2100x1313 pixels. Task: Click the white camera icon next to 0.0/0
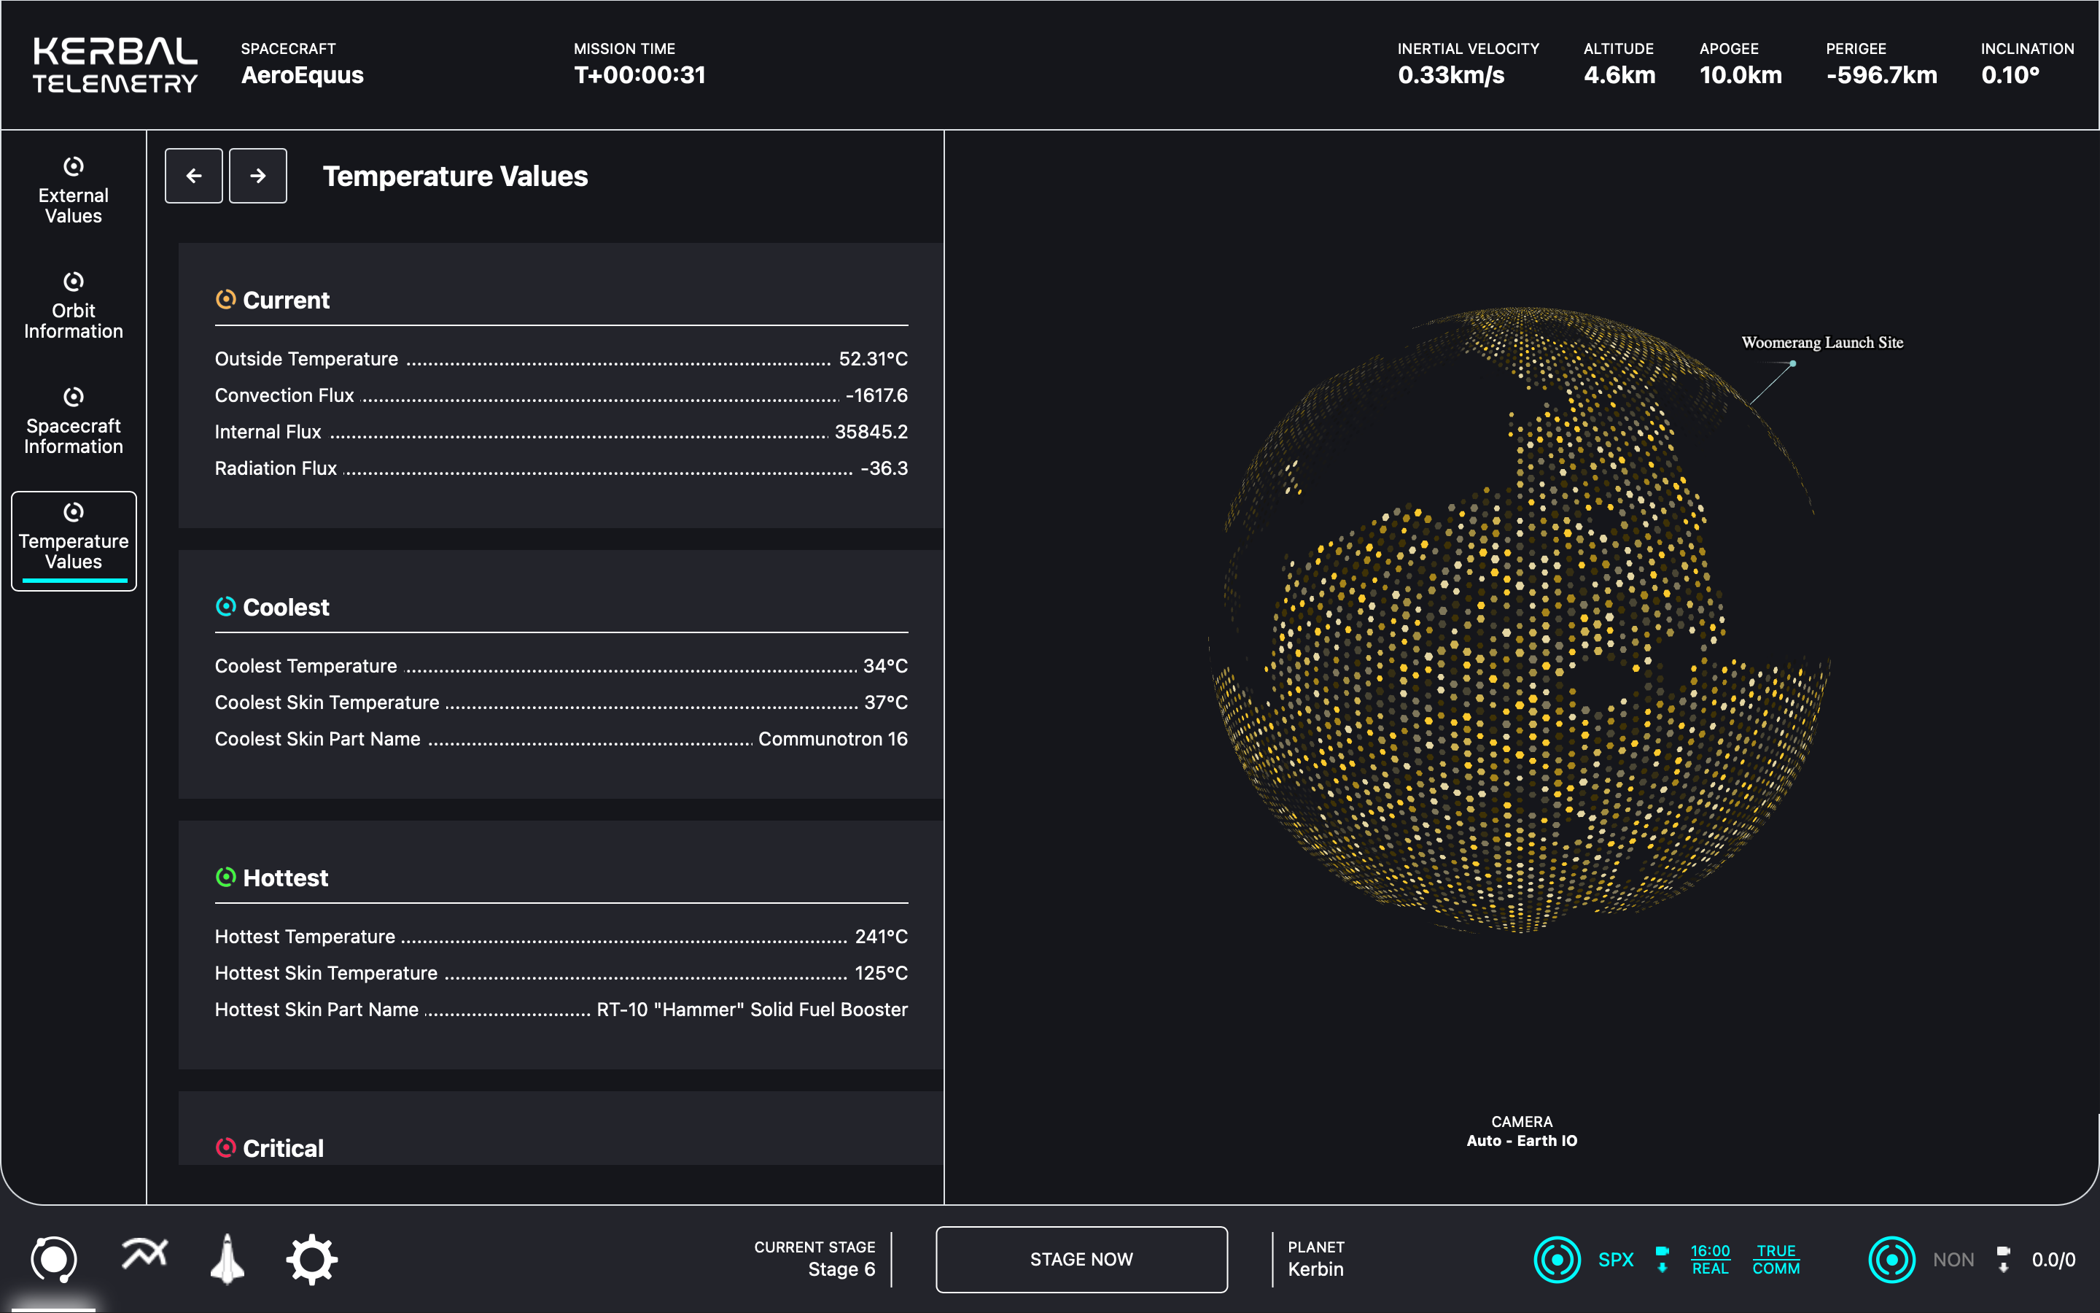(x=2003, y=1259)
